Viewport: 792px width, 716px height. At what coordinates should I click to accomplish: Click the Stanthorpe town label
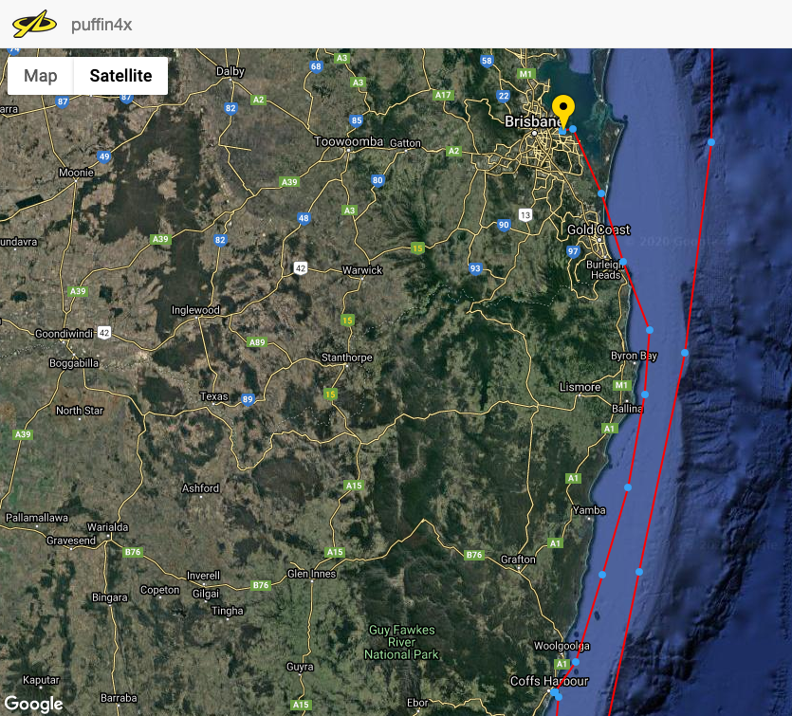(x=347, y=358)
